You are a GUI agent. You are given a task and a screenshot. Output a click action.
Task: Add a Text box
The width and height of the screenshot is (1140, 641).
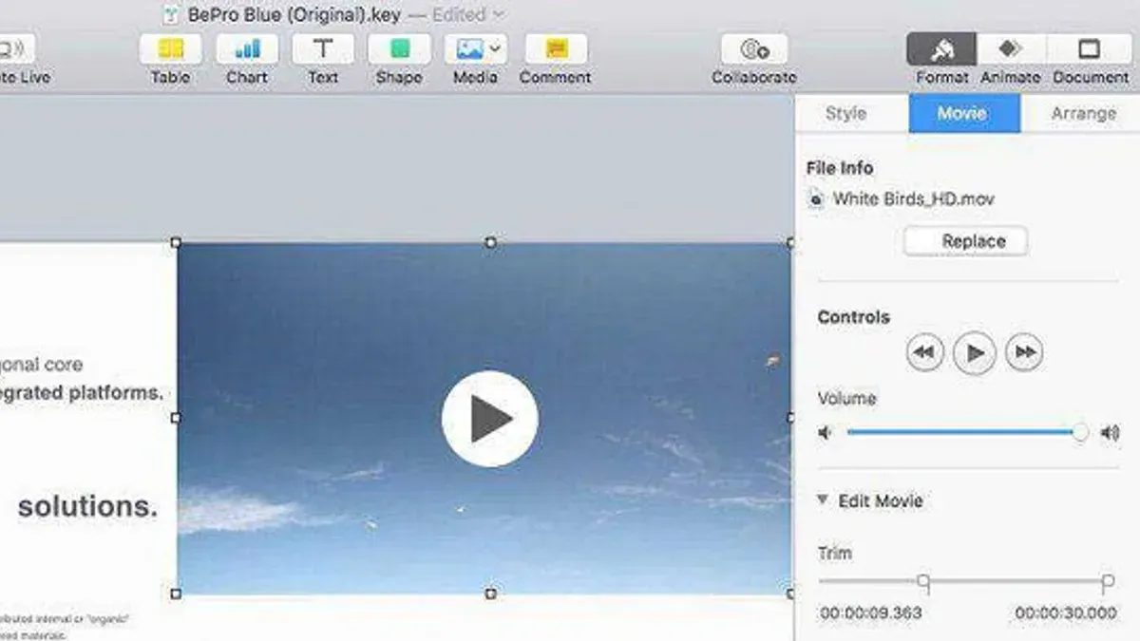pos(323,49)
